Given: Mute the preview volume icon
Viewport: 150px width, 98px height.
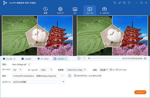Looking at the screenshot, I should 145,58.
